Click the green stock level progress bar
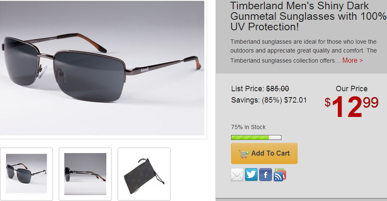This screenshot has width=387, height=201. [x=256, y=138]
